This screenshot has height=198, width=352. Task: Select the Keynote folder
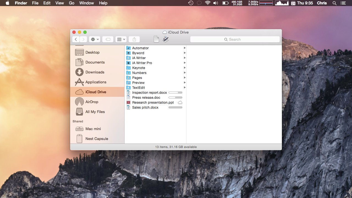click(x=155, y=68)
